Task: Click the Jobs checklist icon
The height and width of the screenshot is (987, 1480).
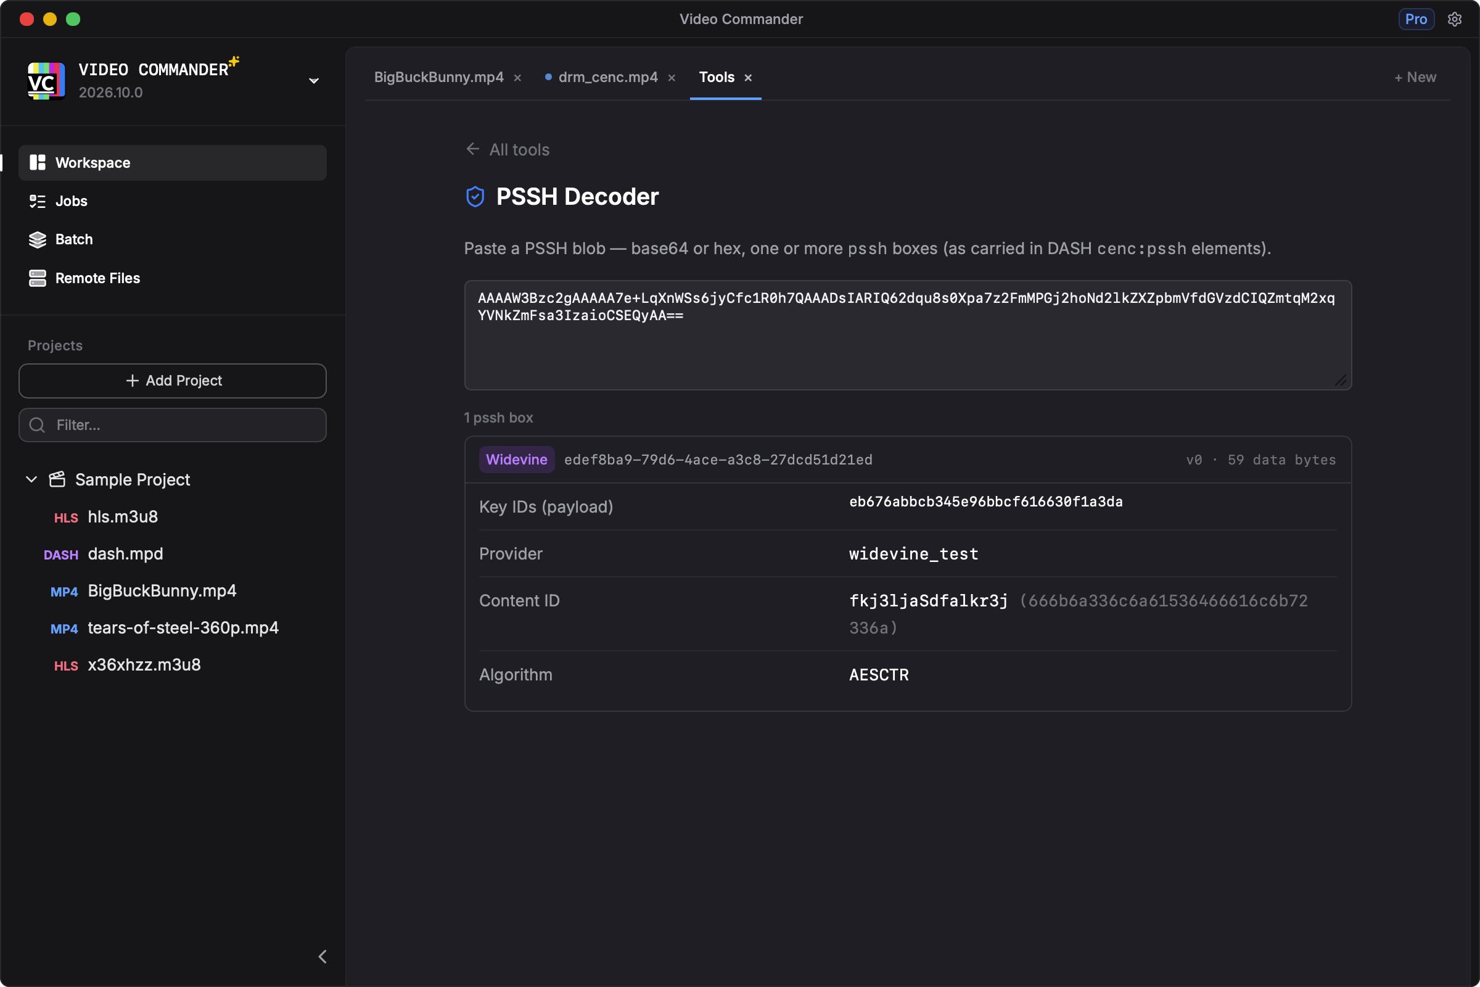Action: tap(38, 202)
